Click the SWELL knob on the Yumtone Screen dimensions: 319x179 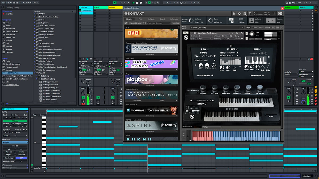click(x=203, y=89)
